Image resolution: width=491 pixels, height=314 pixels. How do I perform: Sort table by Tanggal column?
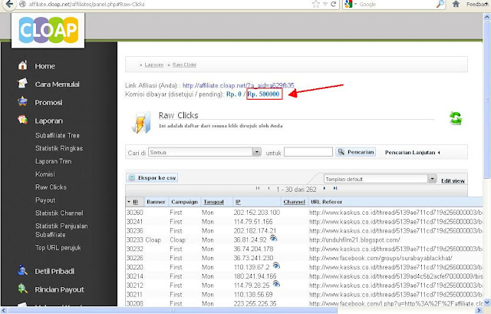tap(213, 202)
